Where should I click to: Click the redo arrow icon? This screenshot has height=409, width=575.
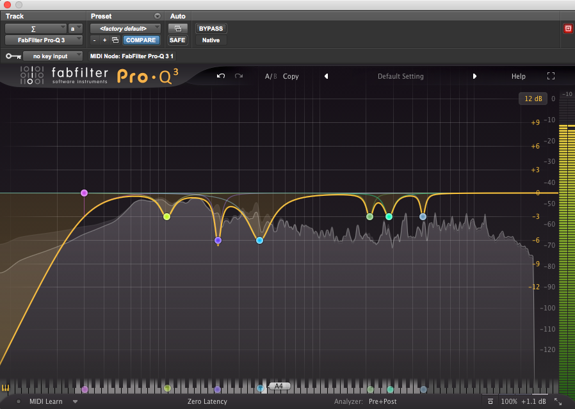239,76
